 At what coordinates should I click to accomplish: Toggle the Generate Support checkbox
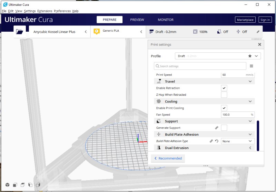tap(224, 128)
